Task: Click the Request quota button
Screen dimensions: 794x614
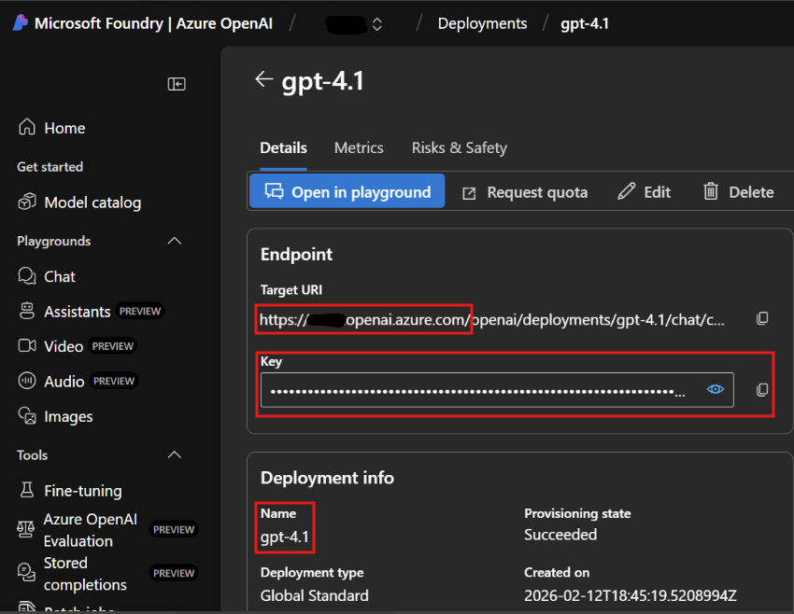Action: 525,192
